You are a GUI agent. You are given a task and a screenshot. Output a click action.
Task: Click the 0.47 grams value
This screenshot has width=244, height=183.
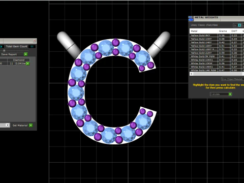222,70
